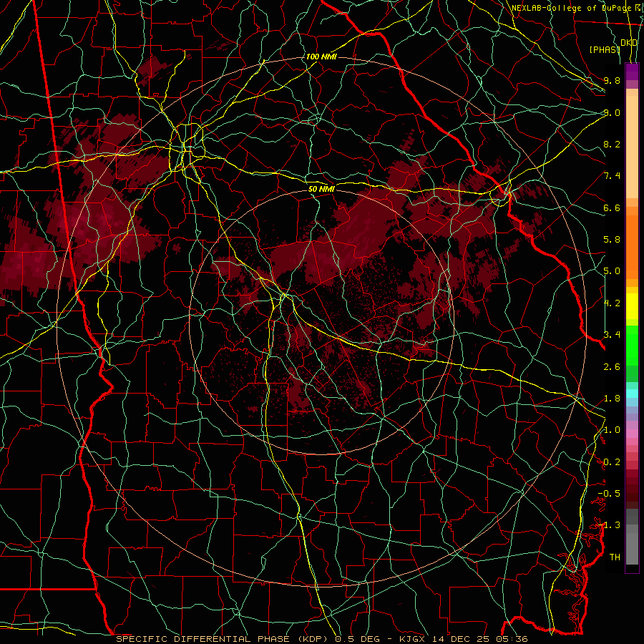Click the 5.8 value on the scale
This screenshot has width=644, height=644.
[x=612, y=240]
